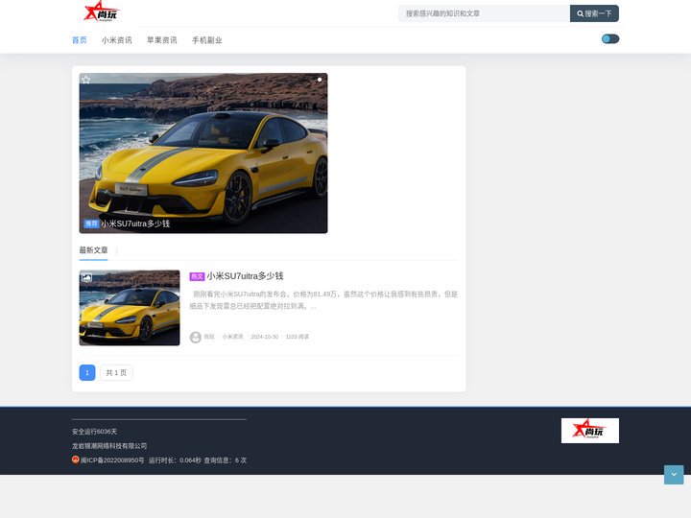The image size is (691, 518).
Task: Click the image icon on the article thumbnail
Action: 86,277
